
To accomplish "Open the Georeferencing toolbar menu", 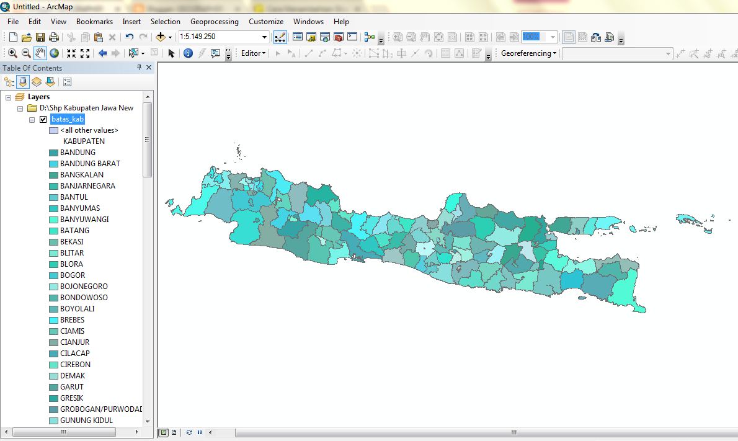I will [x=528, y=53].
